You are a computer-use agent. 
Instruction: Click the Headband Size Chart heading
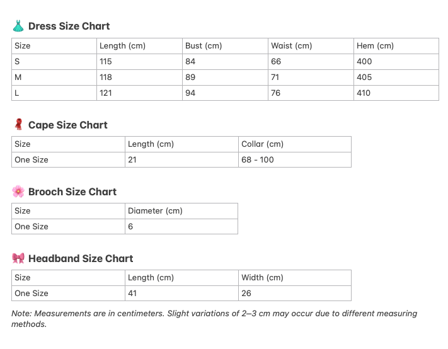pos(81,258)
